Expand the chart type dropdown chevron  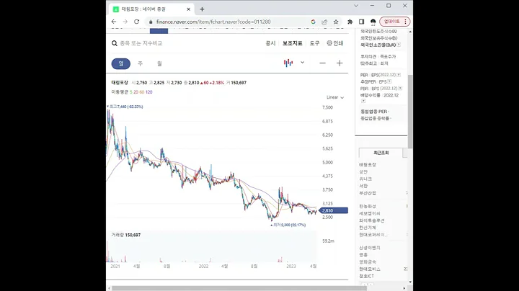click(302, 63)
